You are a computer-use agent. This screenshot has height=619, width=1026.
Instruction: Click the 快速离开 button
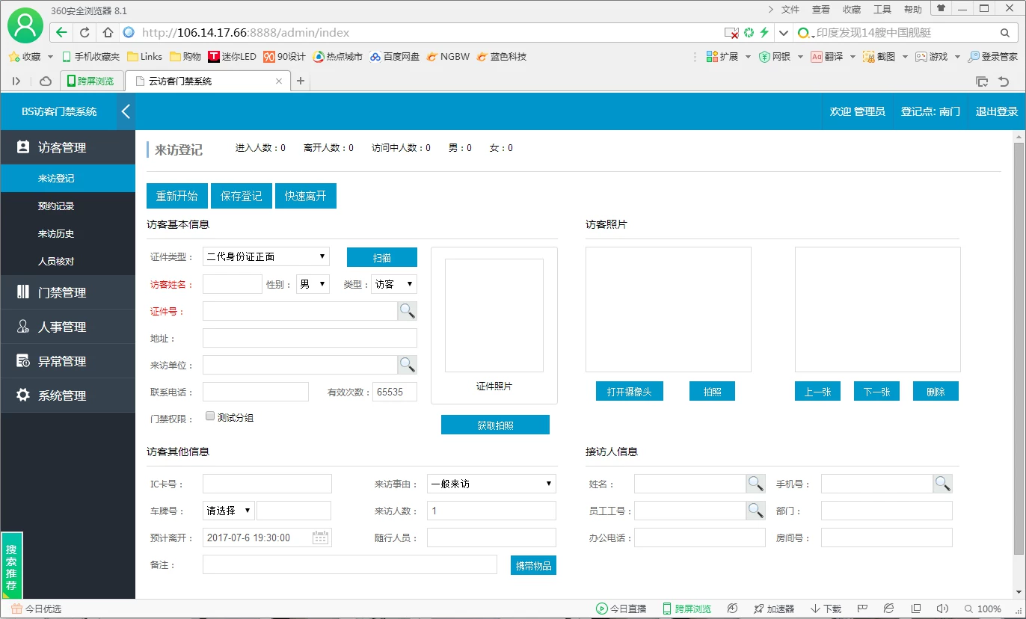(x=306, y=196)
